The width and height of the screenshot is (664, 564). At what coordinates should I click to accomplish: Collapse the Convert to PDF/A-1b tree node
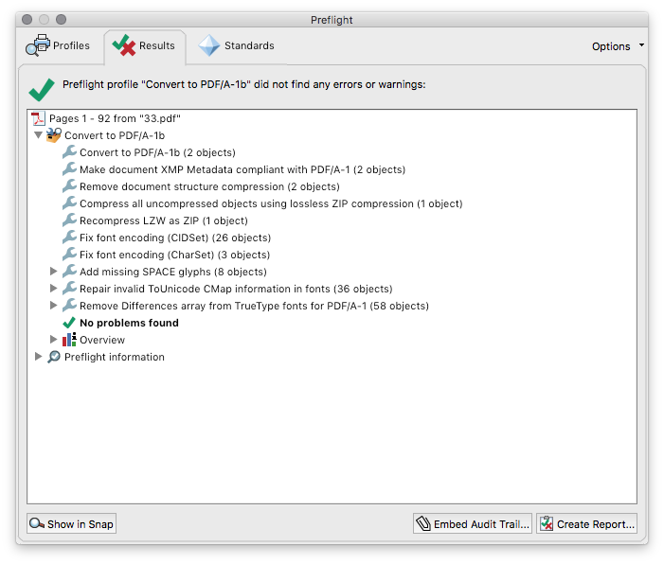click(38, 135)
